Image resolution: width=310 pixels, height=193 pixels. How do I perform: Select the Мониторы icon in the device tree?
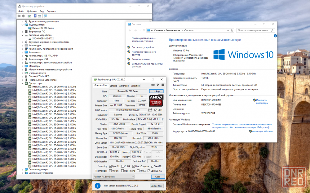click(x=26, y=66)
